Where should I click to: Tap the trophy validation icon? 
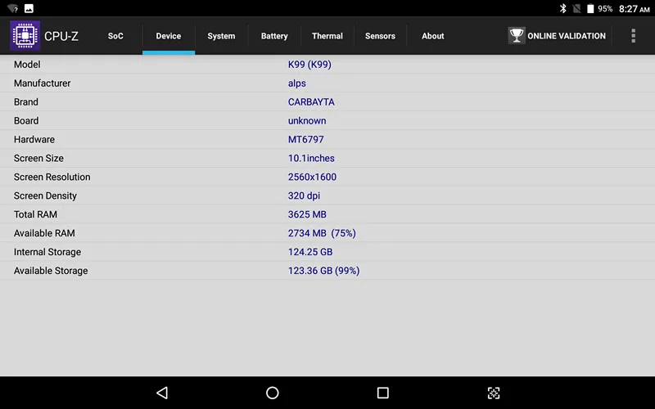click(x=517, y=36)
